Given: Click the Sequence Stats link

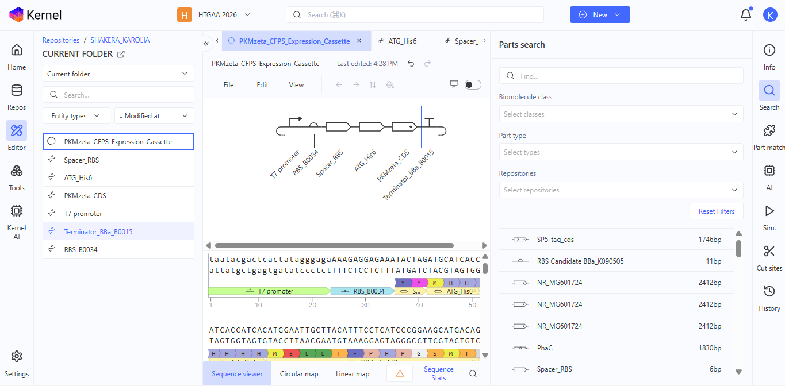Looking at the screenshot, I should [x=439, y=373].
